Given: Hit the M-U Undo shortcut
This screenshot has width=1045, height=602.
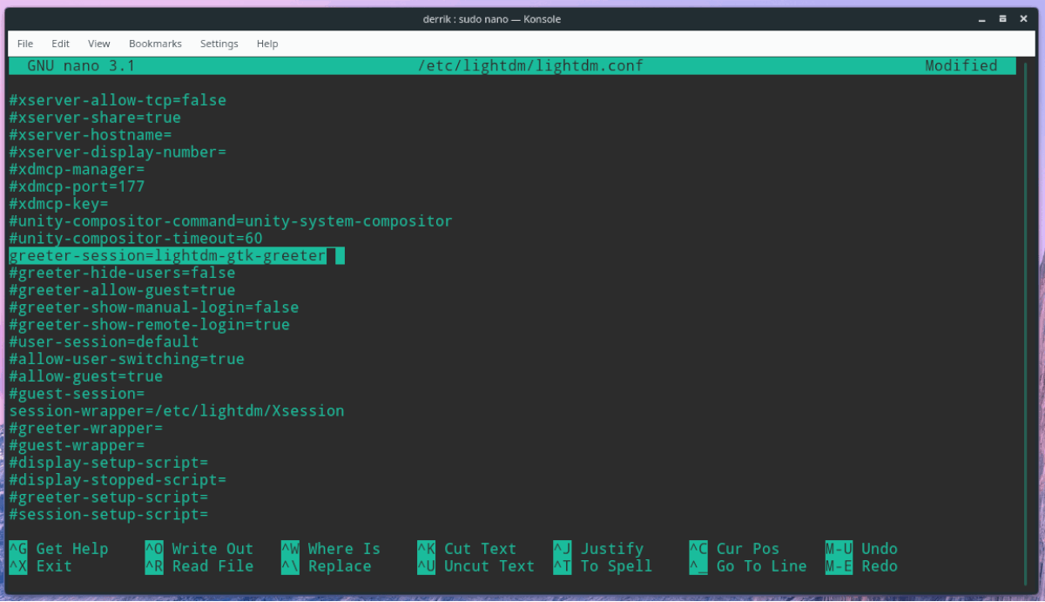Looking at the screenshot, I should 861,549.
